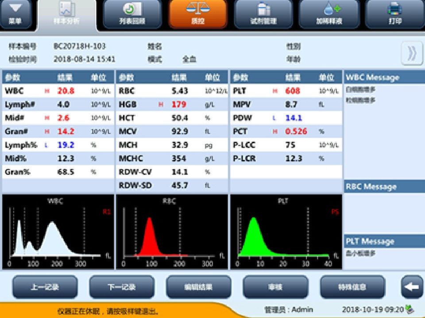The image size is (425, 318).
Task: Select the WBC result row showing 20.8
Action: tap(58, 91)
